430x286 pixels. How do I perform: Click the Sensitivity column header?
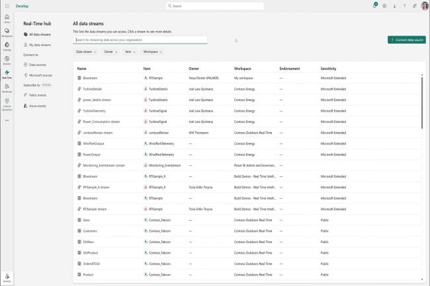328,69
